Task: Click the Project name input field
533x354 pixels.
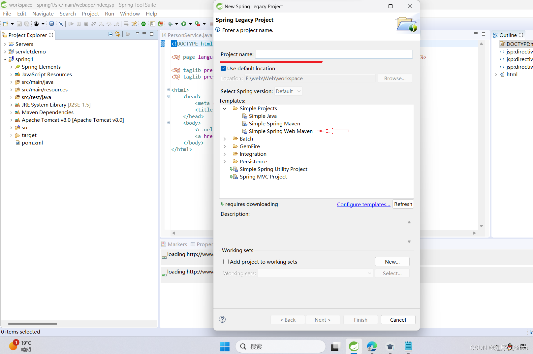Action: pyautogui.click(x=334, y=54)
